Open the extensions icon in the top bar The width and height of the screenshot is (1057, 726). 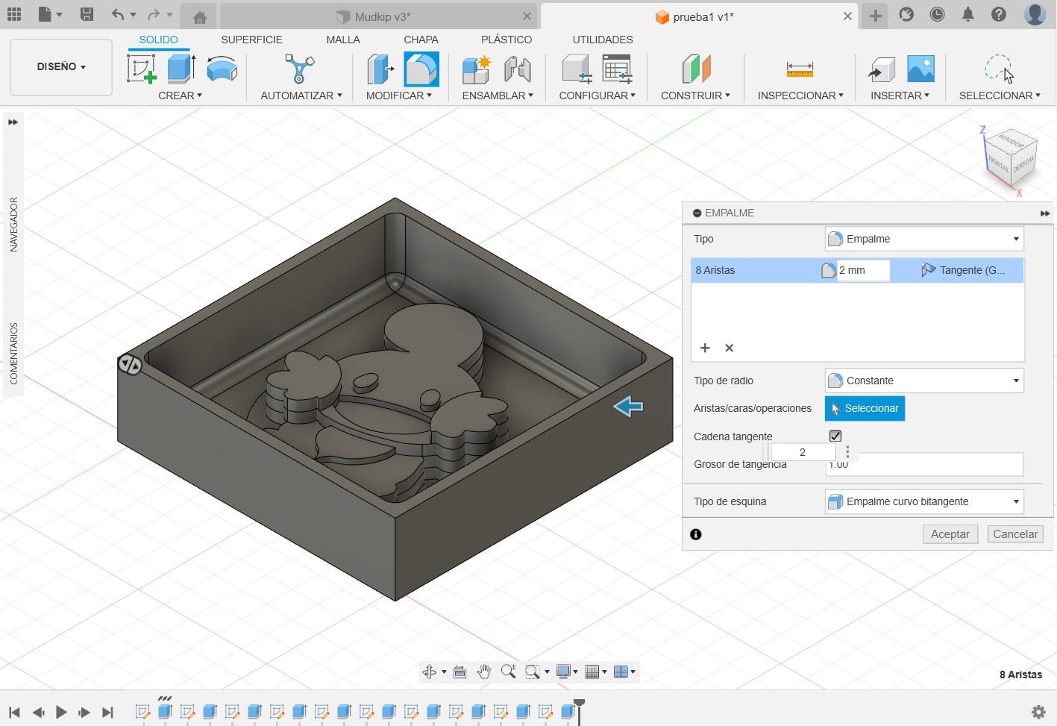tap(906, 14)
